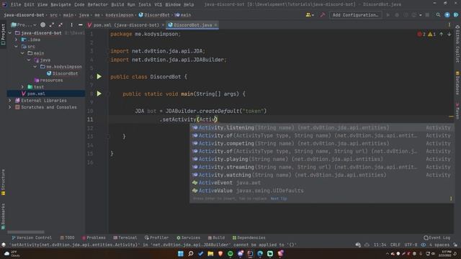Choose Activity.playing completion suggestion
461x259 pixels.
coord(322,159)
